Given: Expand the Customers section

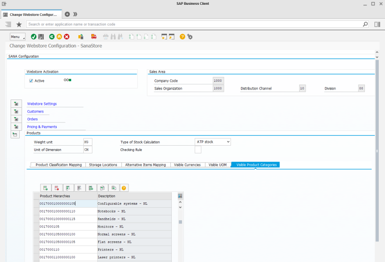Looking at the screenshot, I should coord(16,112).
